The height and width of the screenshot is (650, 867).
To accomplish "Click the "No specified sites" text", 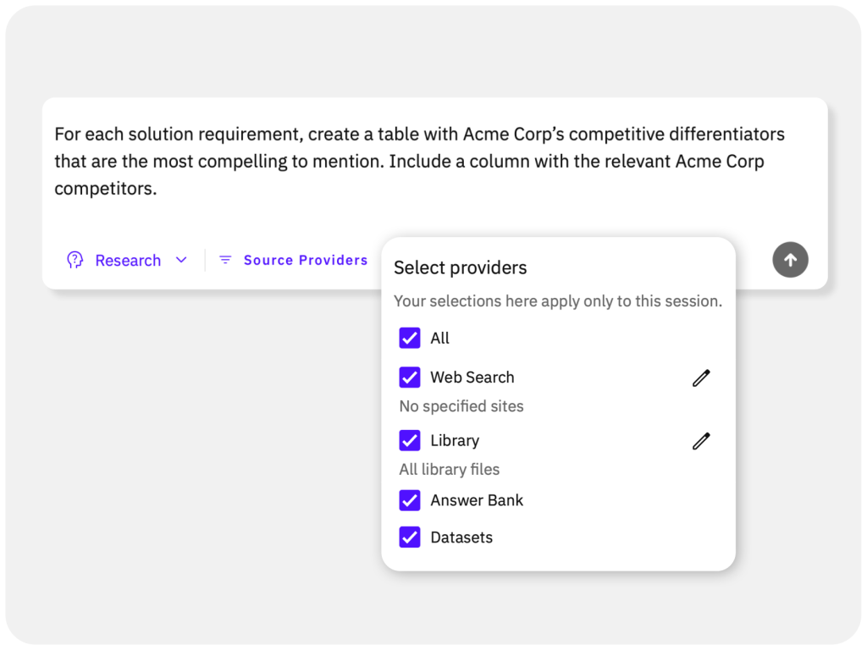I will [x=461, y=406].
